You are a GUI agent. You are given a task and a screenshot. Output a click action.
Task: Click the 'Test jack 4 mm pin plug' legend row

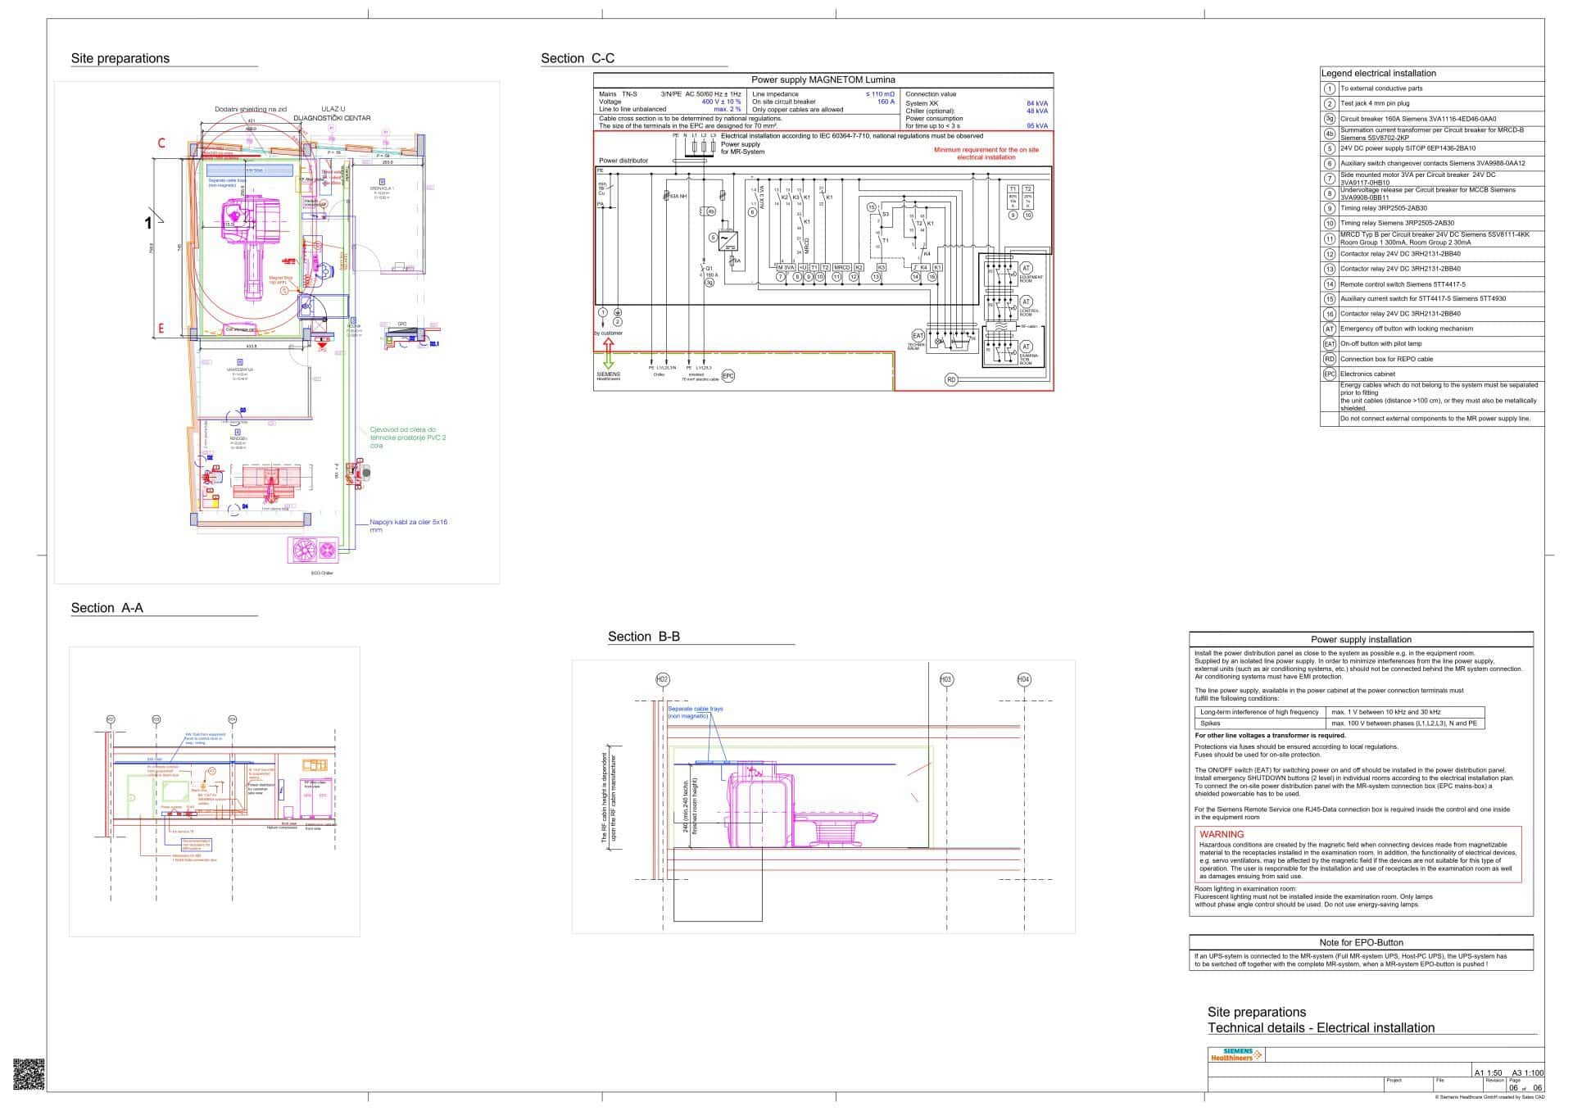click(1432, 104)
